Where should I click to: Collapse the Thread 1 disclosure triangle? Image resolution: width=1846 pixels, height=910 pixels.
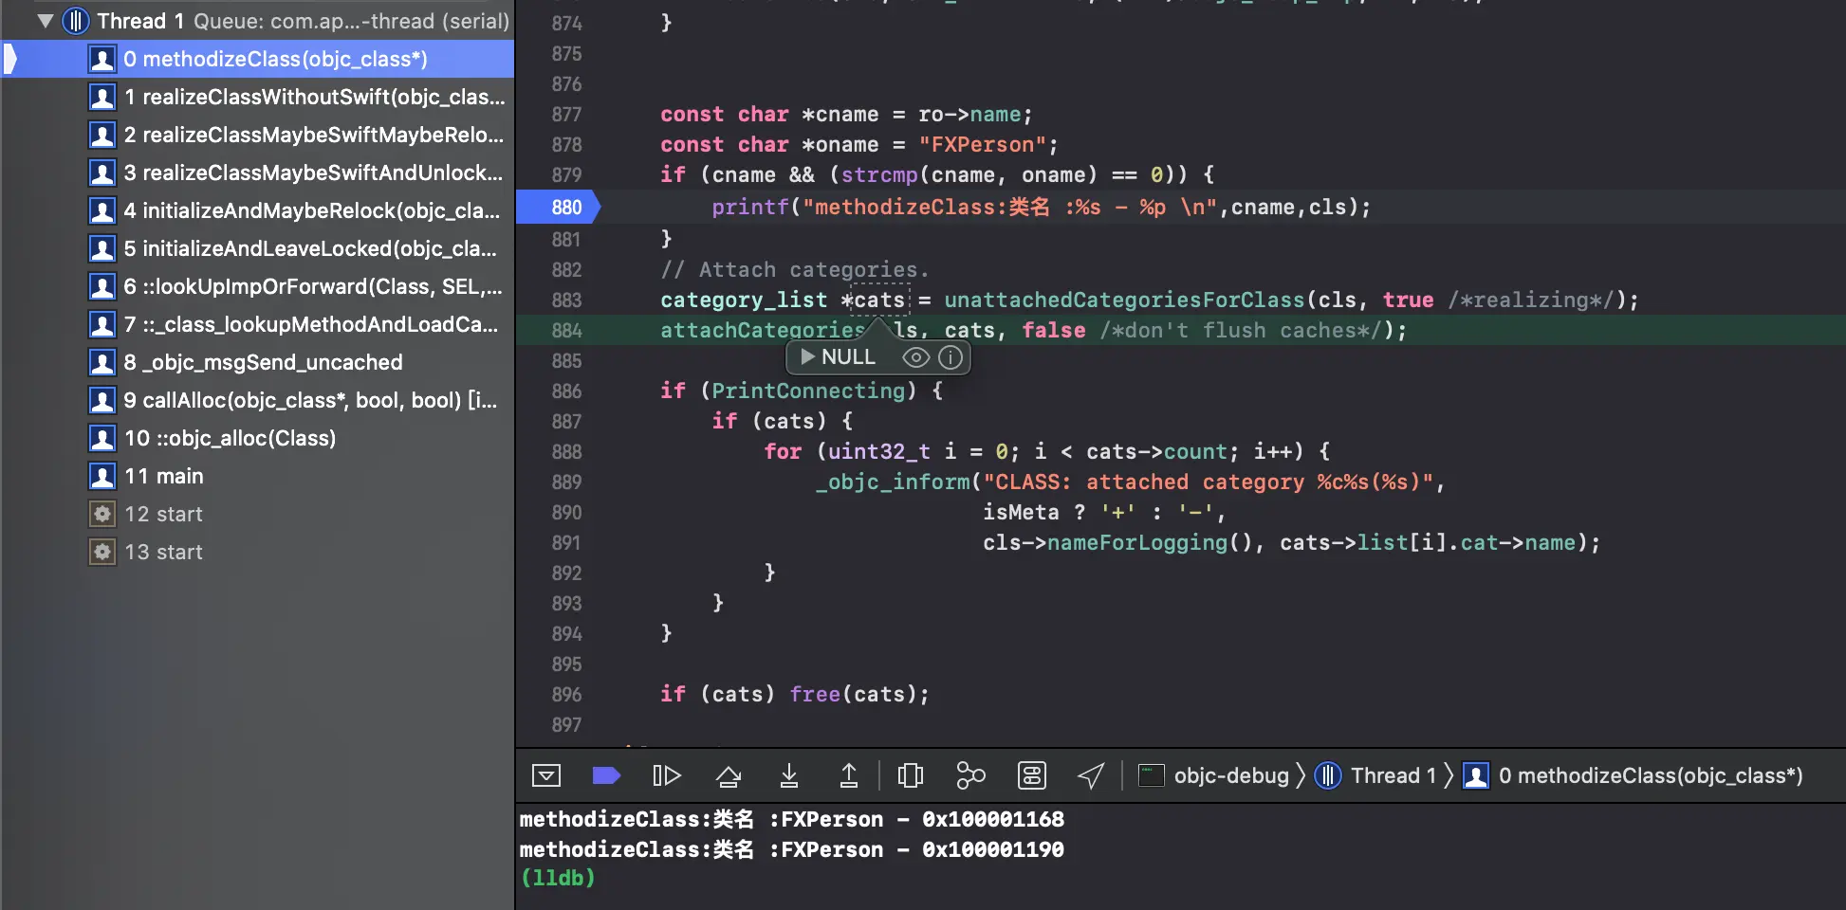[x=45, y=21]
